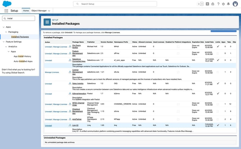This screenshot has height=149, width=241.
Task: Click the Package Name column header
Action: [78, 42]
